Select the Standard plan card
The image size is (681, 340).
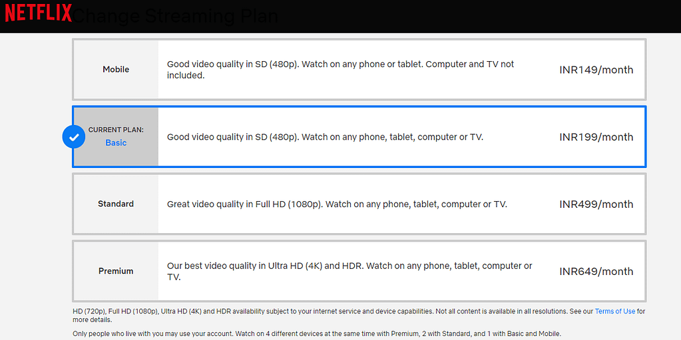(359, 204)
